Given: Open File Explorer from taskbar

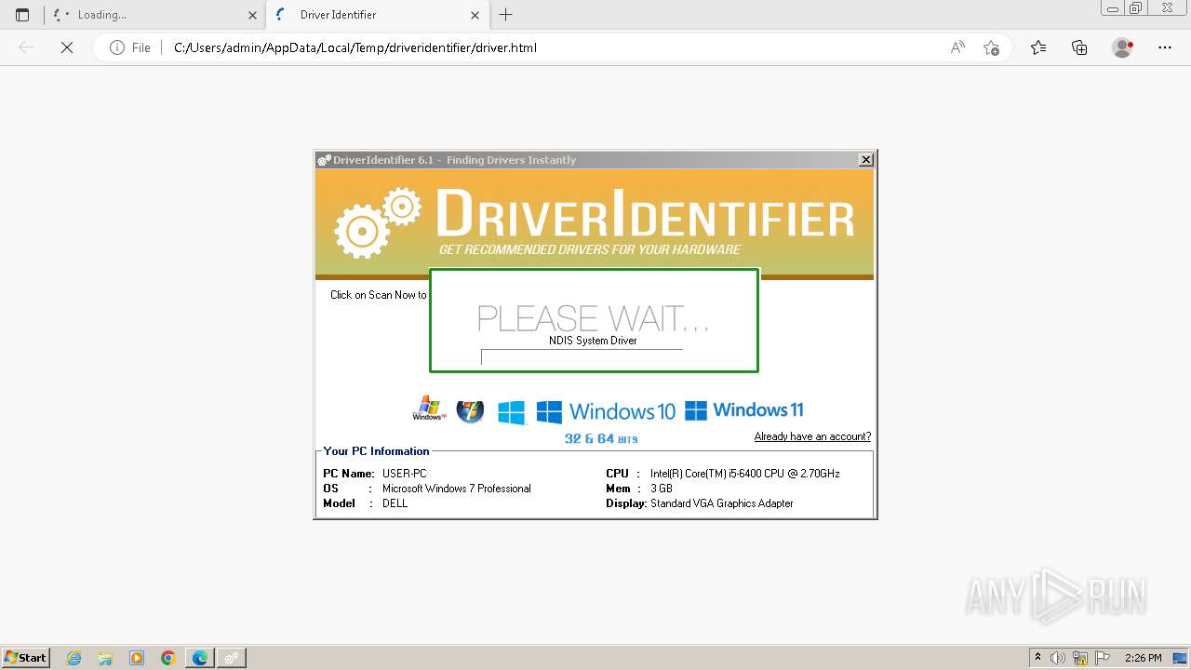Looking at the screenshot, I should click(105, 658).
